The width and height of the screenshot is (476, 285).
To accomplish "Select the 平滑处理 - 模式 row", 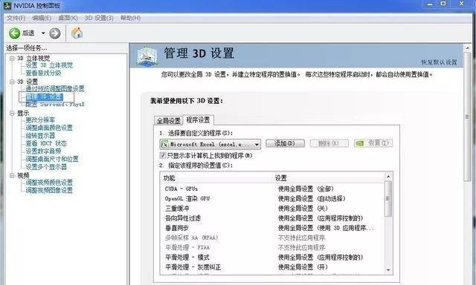I will (273, 257).
